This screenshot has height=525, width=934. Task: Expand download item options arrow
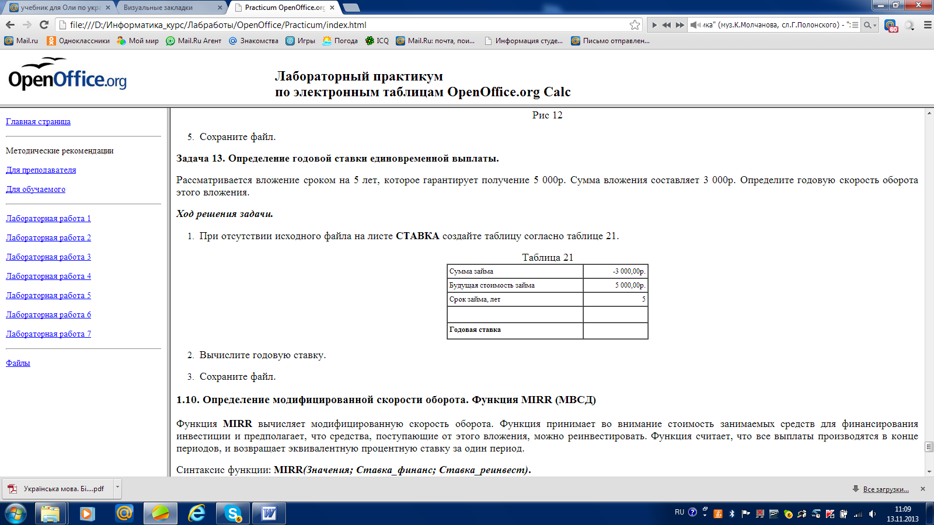[x=117, y=489]
